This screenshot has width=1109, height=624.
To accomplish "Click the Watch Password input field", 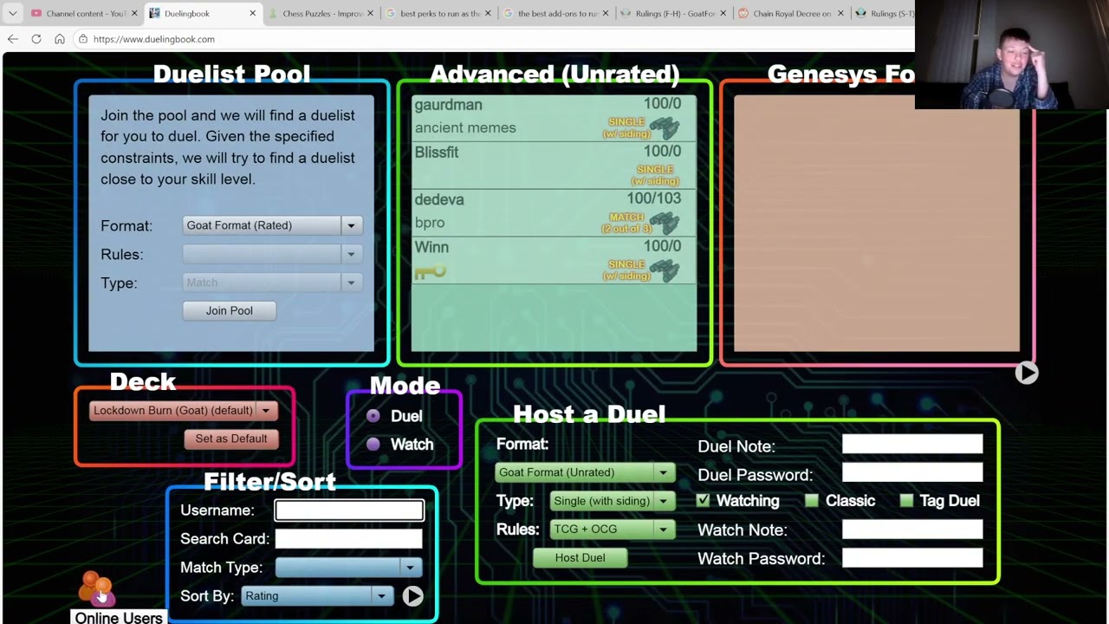I will (x=912, y=558).
